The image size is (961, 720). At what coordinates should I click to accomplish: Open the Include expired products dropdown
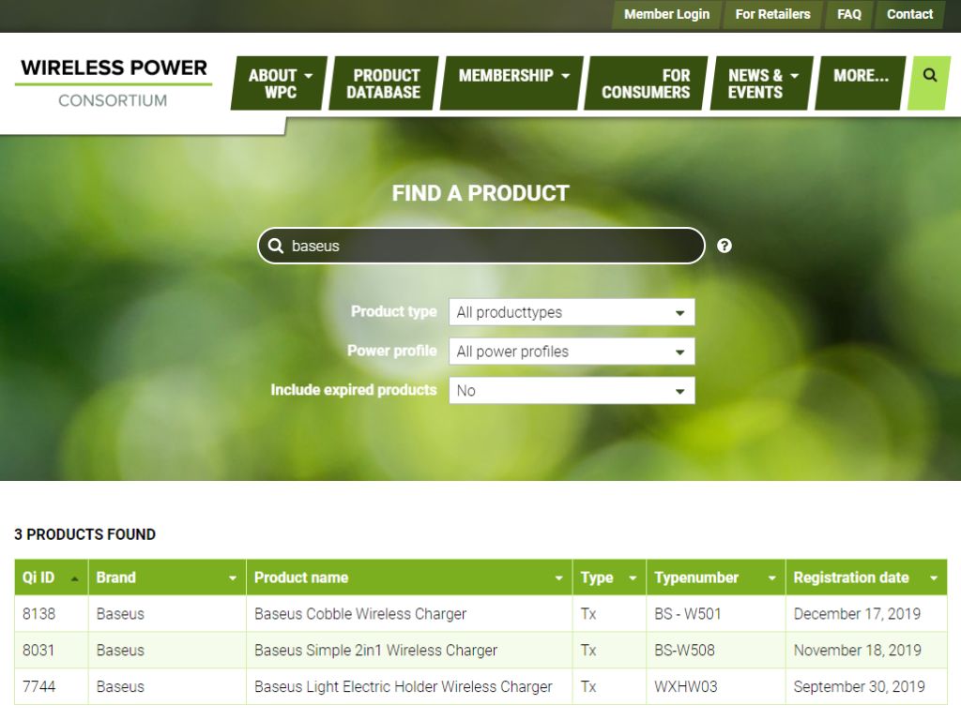tap(572, 391)
